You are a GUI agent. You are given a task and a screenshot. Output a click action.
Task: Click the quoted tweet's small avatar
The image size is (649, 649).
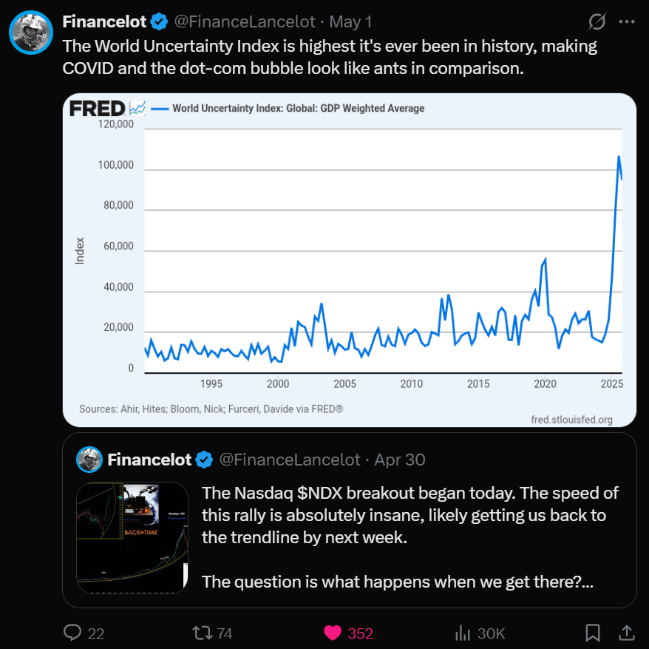click(89, 460)
